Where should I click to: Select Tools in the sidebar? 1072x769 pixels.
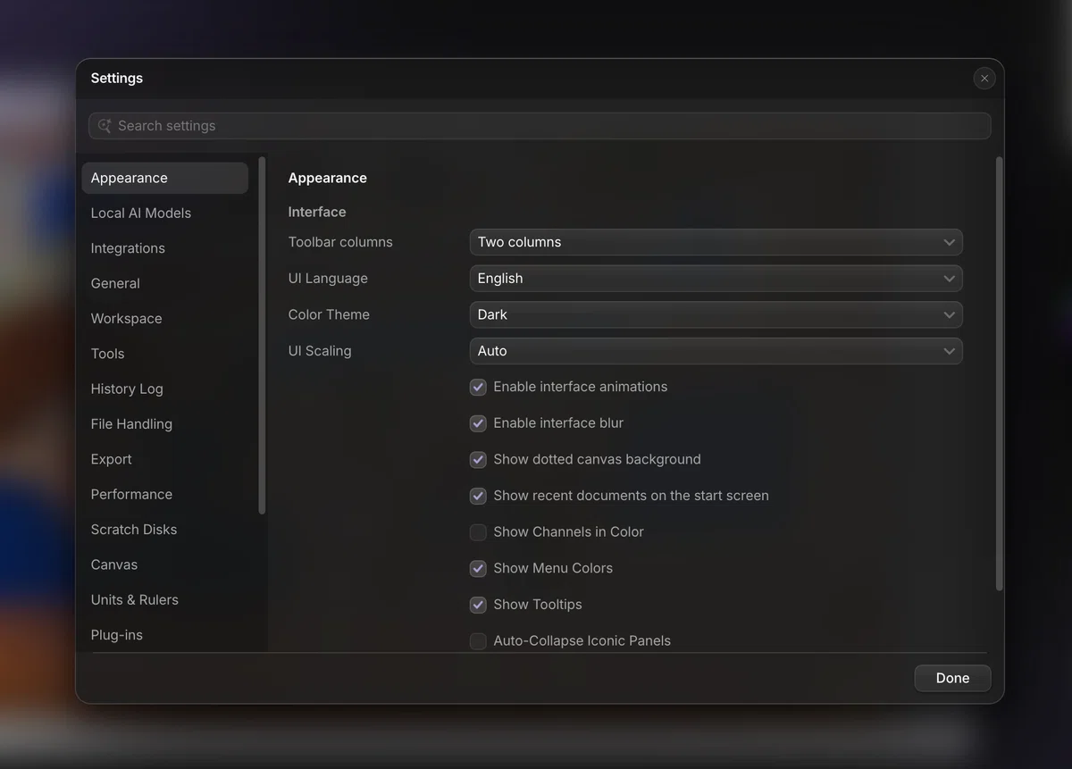coord(165,354)
